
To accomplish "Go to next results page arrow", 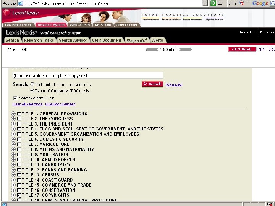I will (185, 50).
